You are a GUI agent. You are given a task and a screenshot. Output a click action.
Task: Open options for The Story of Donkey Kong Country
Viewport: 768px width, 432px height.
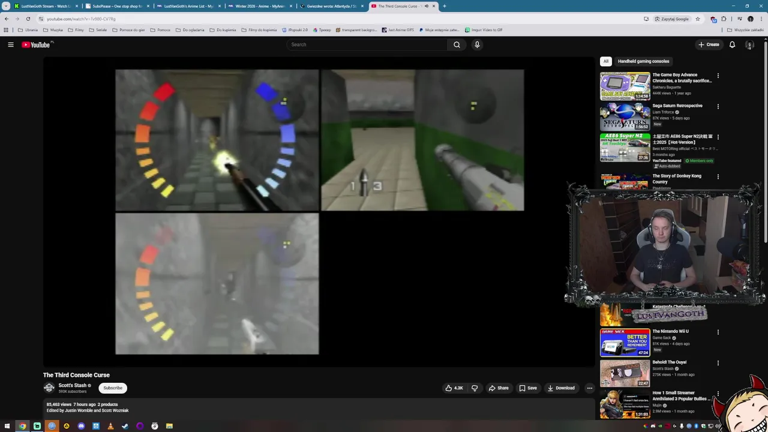[x=718, y=177]
